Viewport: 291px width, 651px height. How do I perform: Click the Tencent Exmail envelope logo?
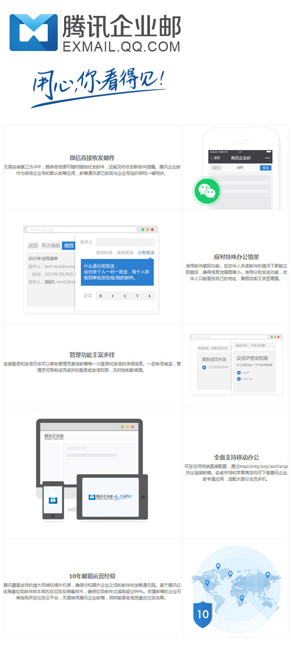coord(34,32)
